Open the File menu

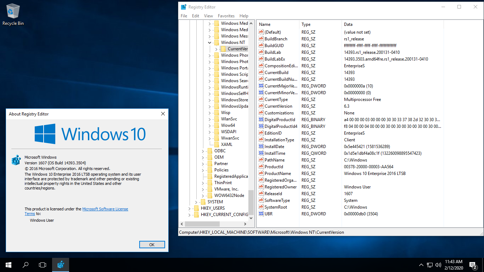[x=184, y=16]
